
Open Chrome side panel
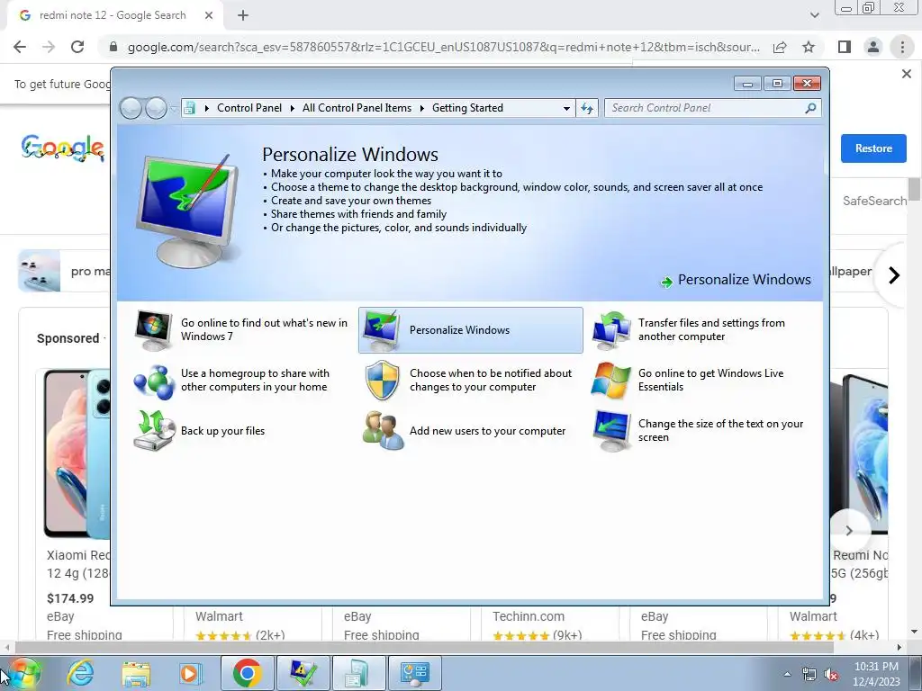pos(845,47)
